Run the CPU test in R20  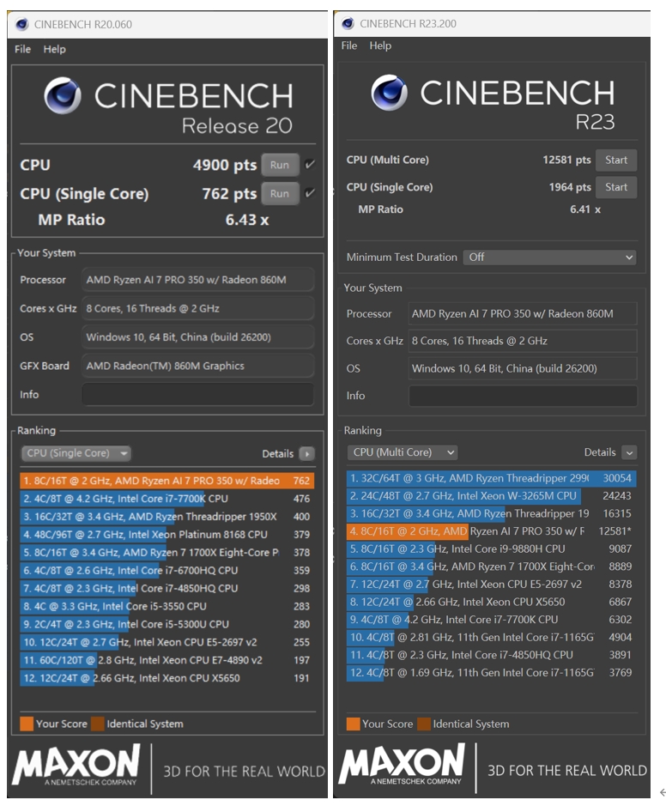click(280, 165)
